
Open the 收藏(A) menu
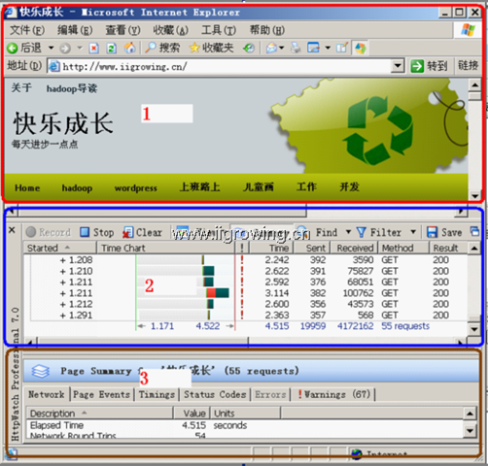(x=170, y=30)
